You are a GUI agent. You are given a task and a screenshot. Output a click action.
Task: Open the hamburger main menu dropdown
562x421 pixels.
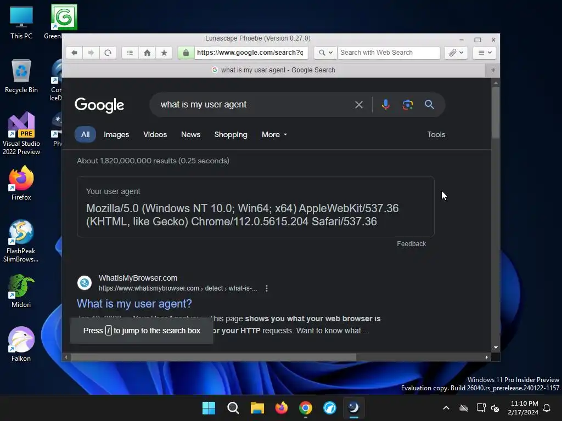(485, 53)
